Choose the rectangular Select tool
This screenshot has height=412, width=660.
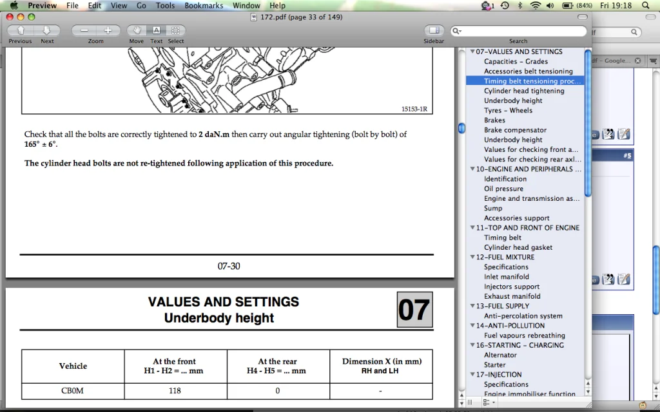[x=175, y=30]
